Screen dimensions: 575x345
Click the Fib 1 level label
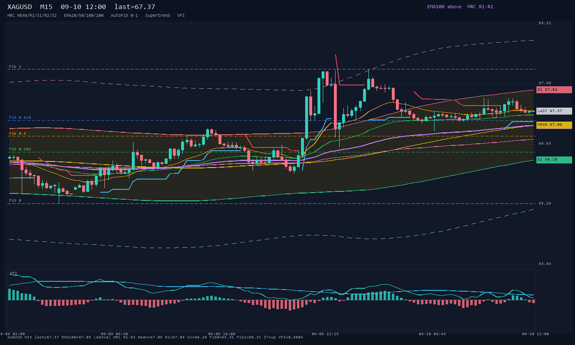pos(15,67)
